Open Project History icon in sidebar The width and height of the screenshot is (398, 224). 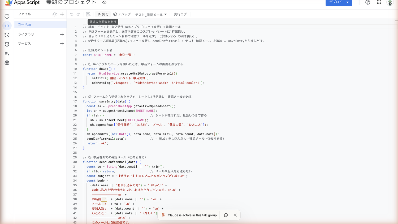point(7,35)
